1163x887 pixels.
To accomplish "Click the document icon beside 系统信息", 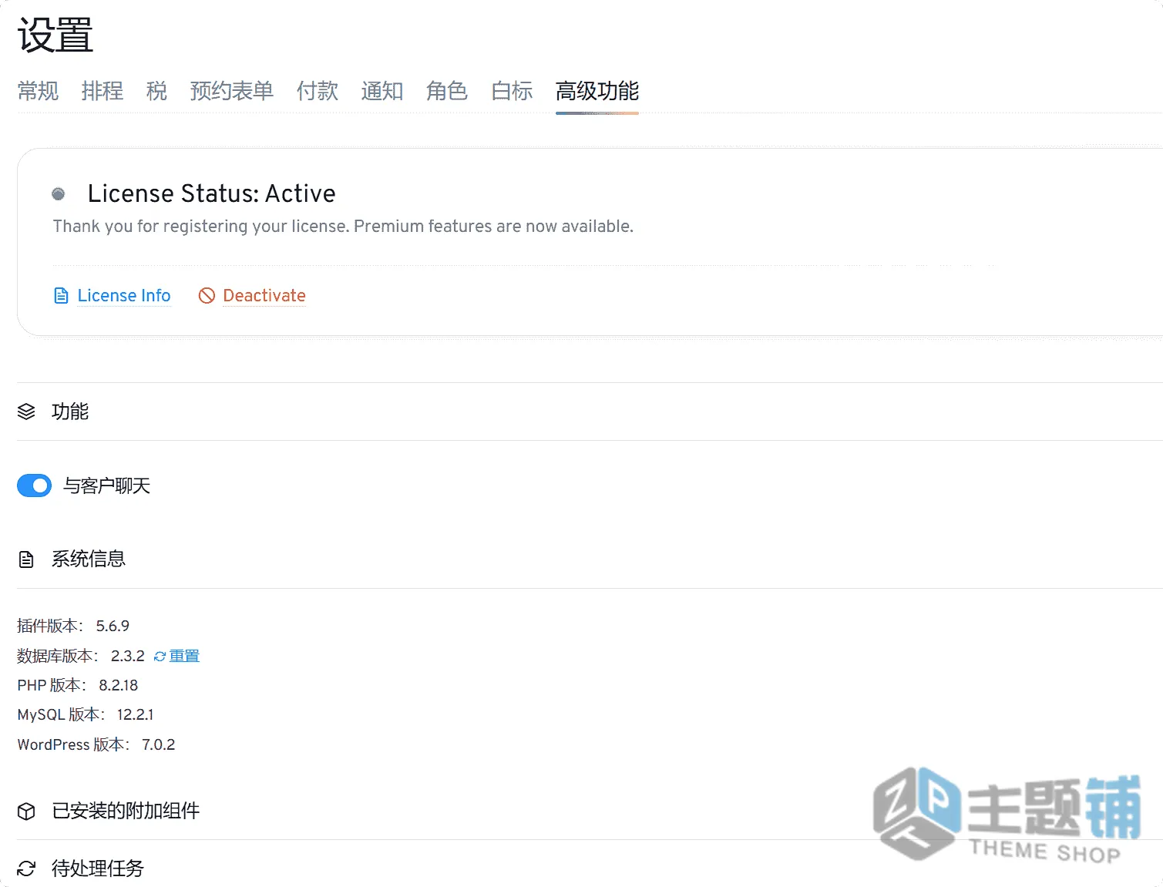I will click(26, 559).
